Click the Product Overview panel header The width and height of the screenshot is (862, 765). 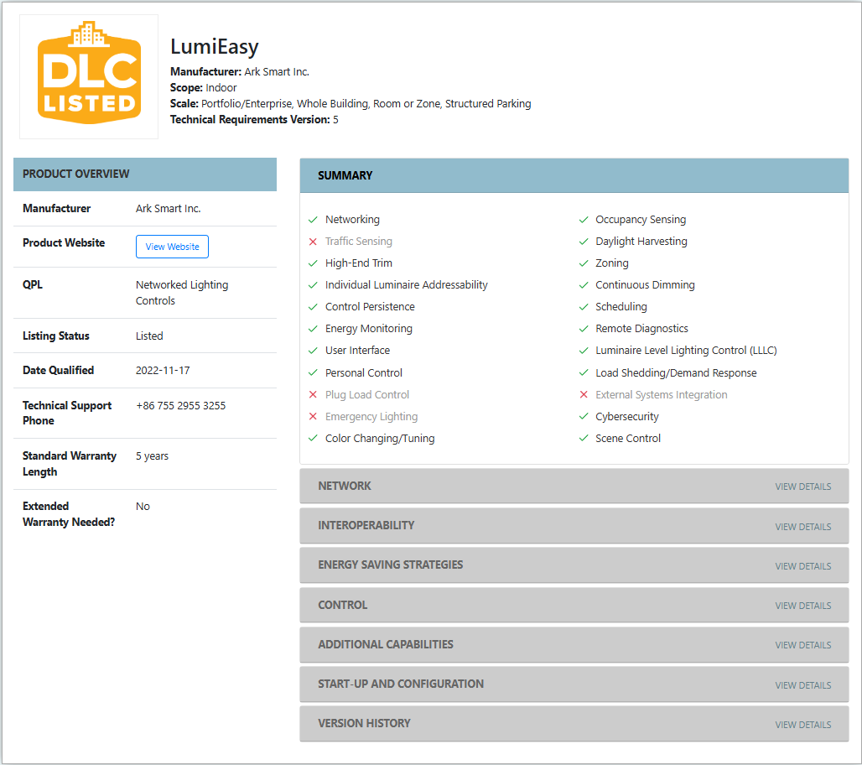tap(145, 174)
